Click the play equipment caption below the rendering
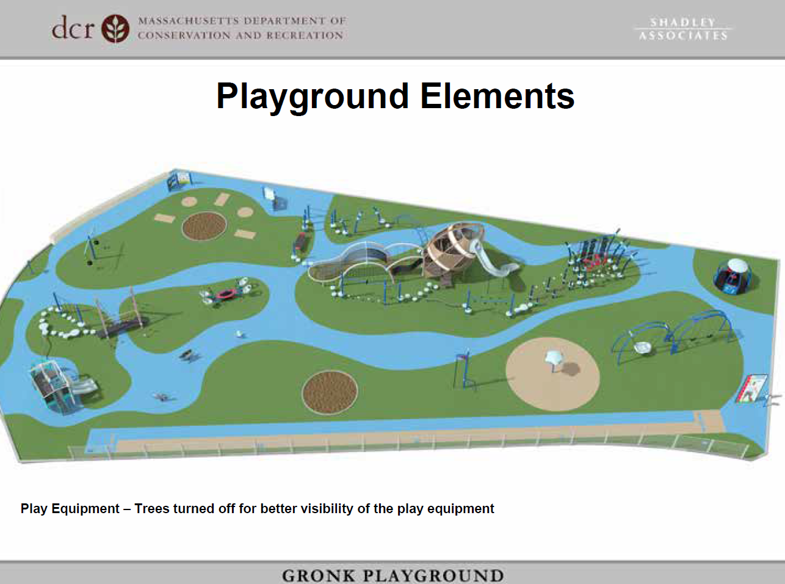Image resolution: width=785 pixels, height=584 pixels. (257, 508)
